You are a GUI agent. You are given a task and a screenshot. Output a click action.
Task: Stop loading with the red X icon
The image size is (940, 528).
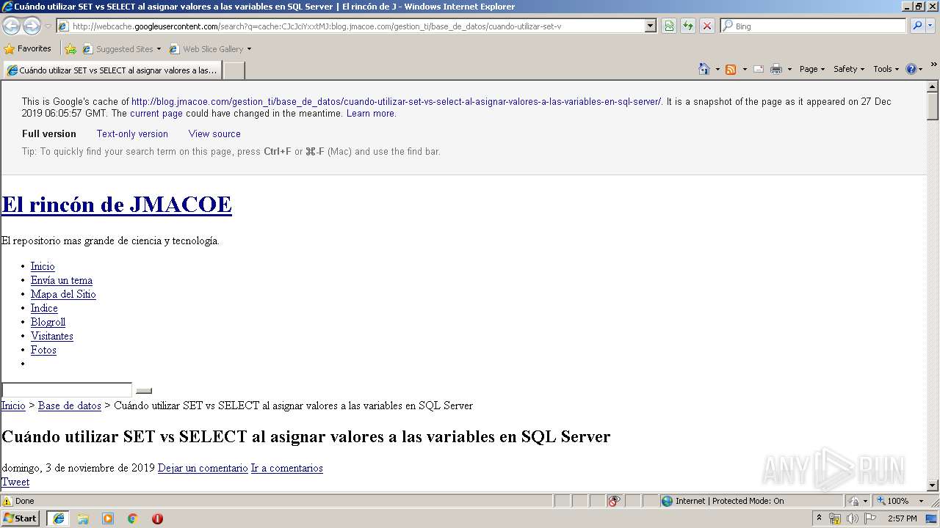coord(707,26)
